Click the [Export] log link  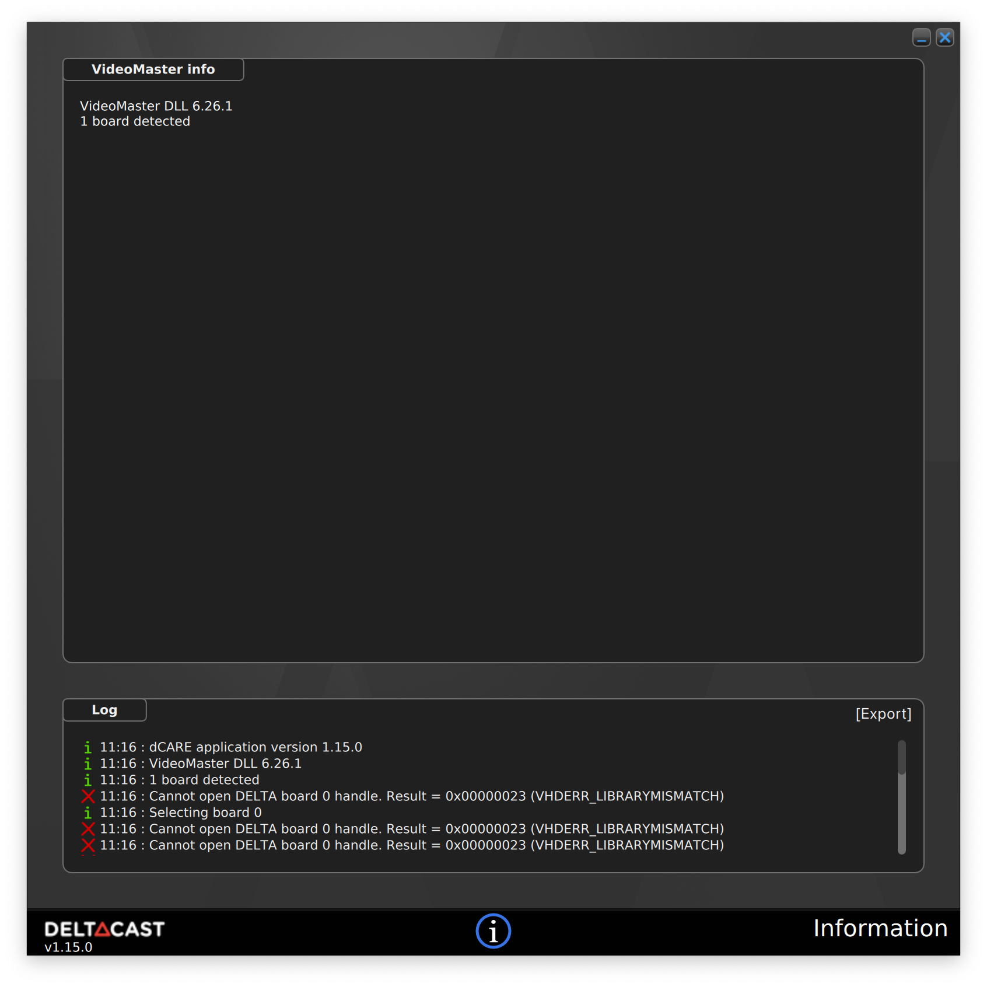[883, 714]
